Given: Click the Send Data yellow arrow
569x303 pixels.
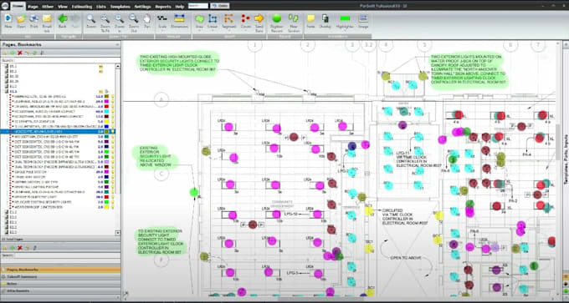Looking at the screenshot, I should (x=259, y=18).
